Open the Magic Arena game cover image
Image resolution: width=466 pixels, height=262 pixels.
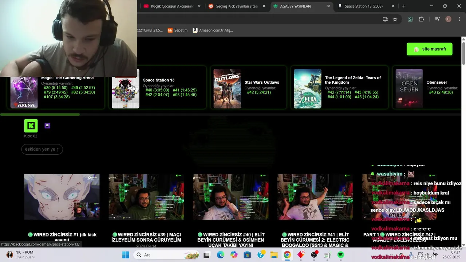pyautogui.click(x=24, y=92)
